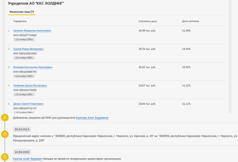
Task: Follow the Каитов Алий Заурович link
Action: (28, 159)
